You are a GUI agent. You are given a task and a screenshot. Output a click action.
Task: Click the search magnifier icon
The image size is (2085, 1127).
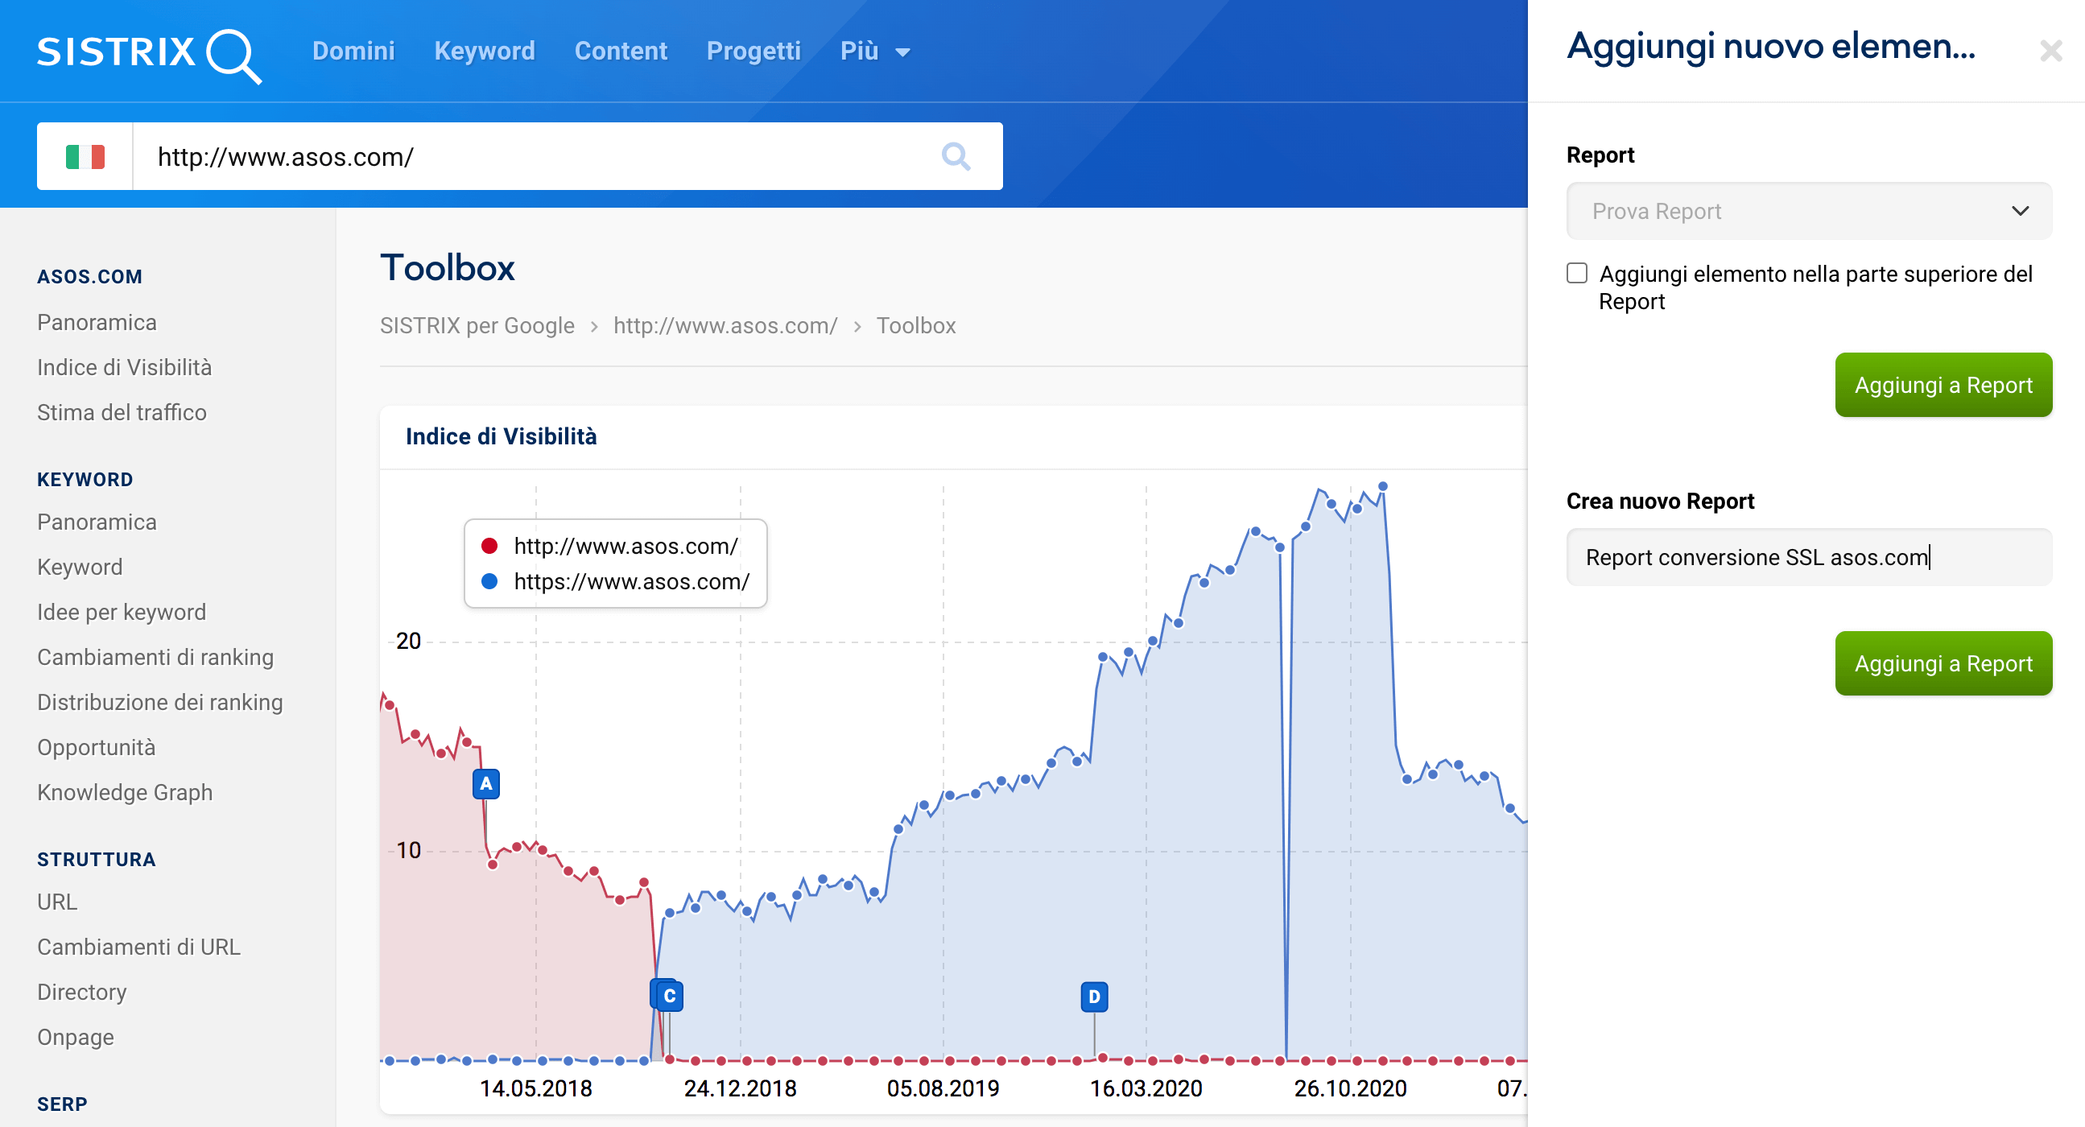point(956,156)
